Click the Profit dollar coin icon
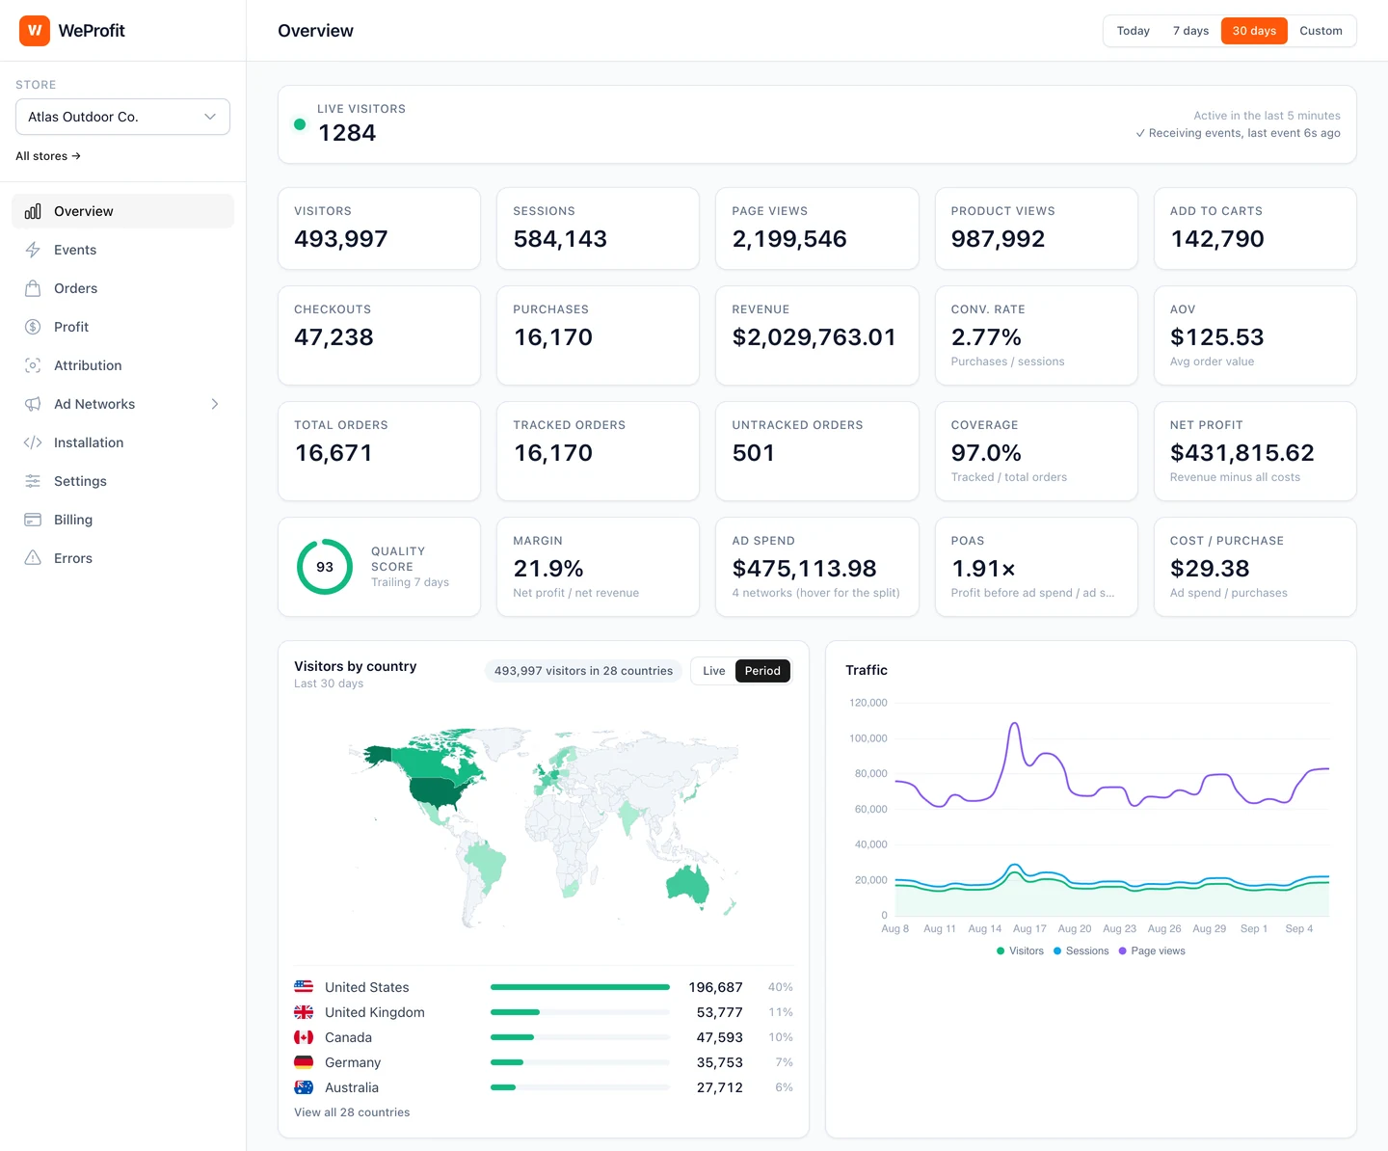 point(33,327)
